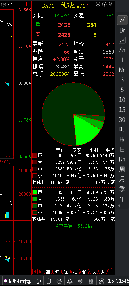Screen dimensions: 129x286
Task: Move tabs left with red left arrow
Action: pyautogui.click(x=35, y=272)
